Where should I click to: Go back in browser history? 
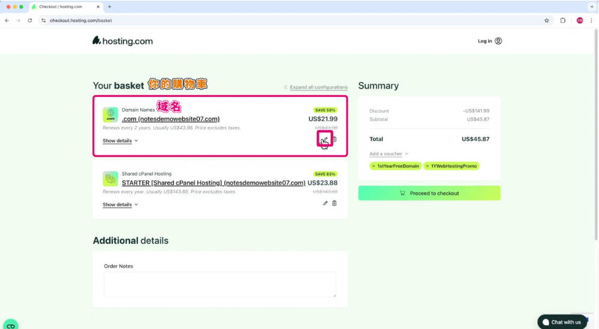click(7, 20)
